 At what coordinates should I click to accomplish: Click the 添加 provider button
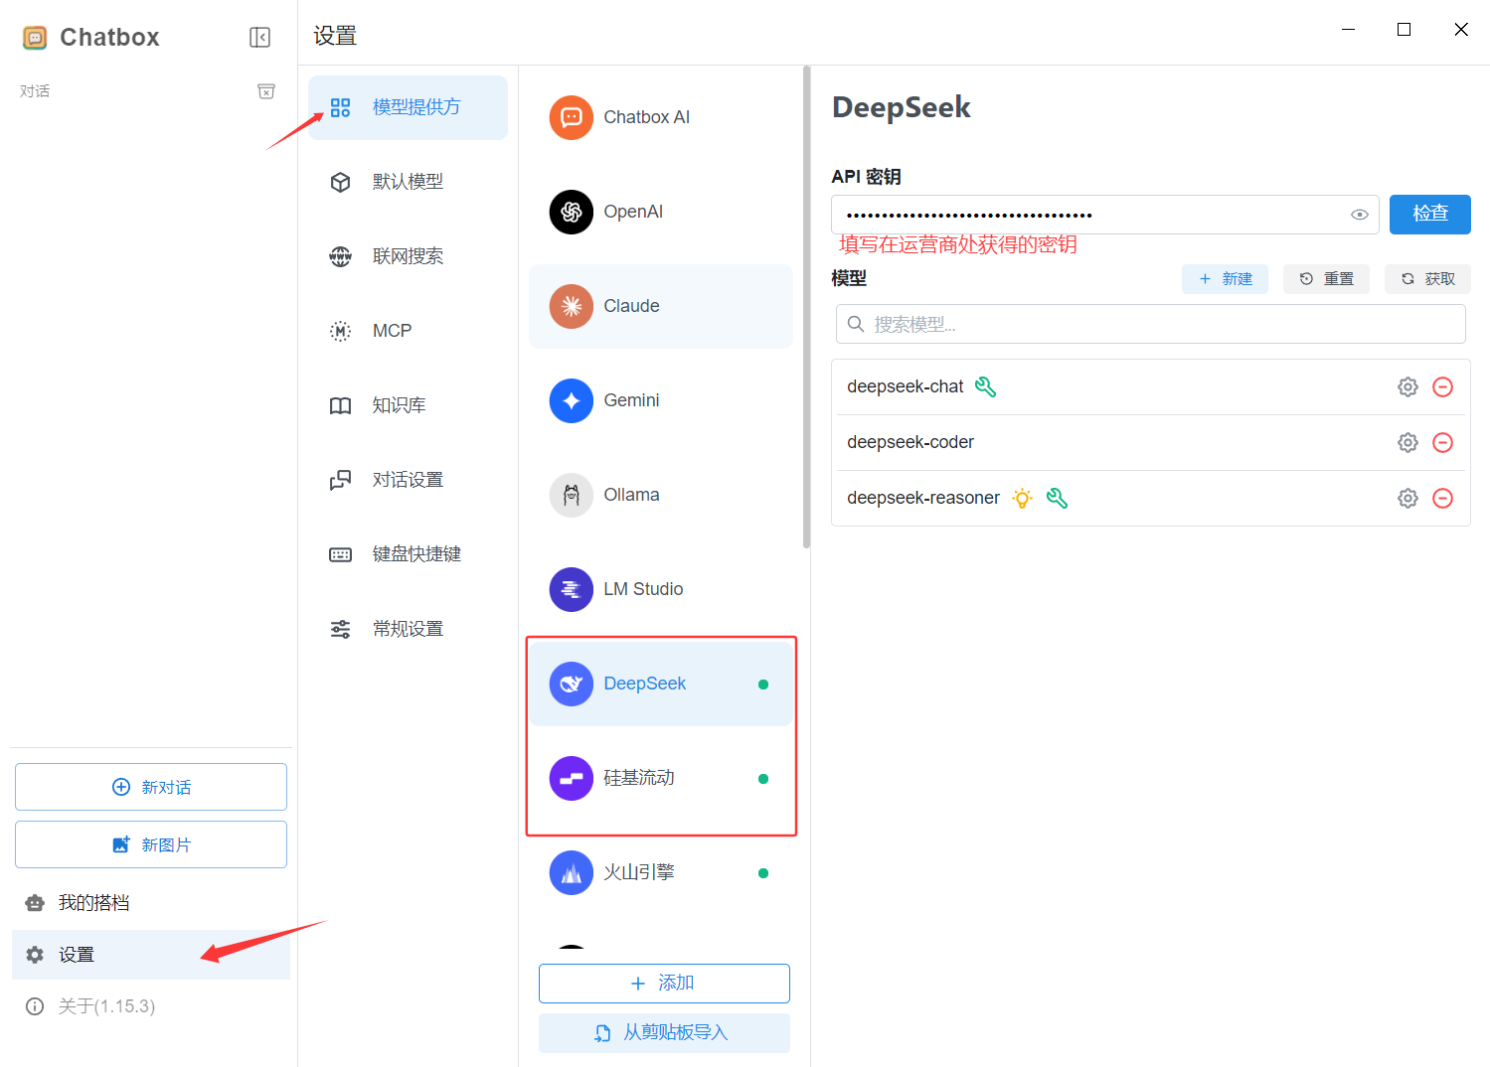coord(664,984)
